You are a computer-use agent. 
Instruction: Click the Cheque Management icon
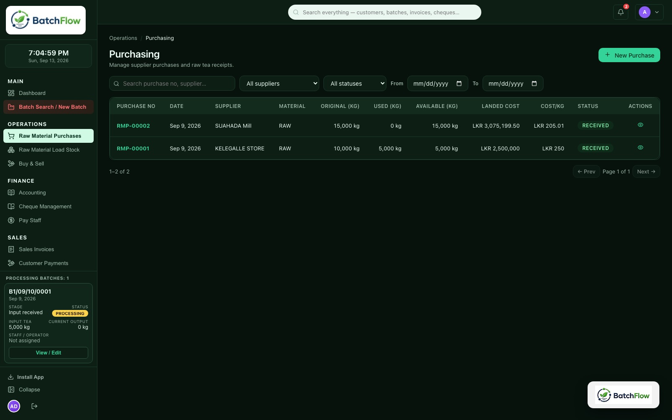[x=11, y=207]
